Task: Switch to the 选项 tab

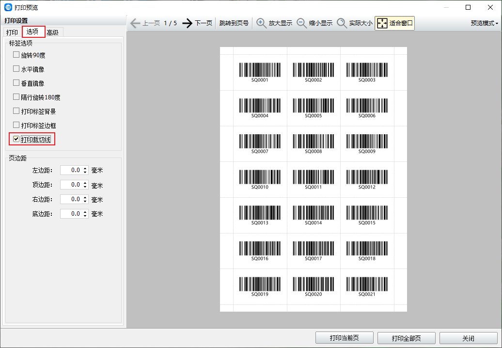Action: [33, 32]
